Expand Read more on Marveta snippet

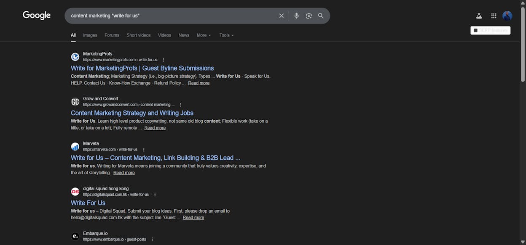(x=124, y=173)
